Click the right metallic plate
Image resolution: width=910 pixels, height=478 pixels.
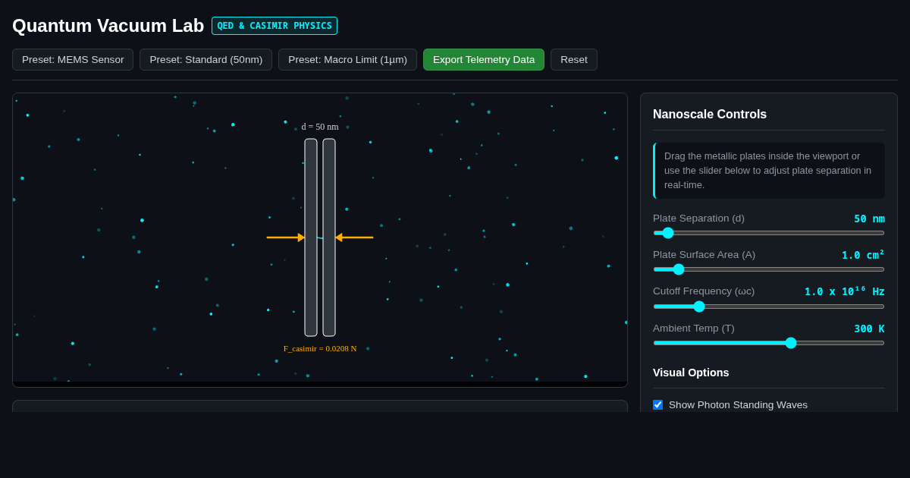click(329, 237)
